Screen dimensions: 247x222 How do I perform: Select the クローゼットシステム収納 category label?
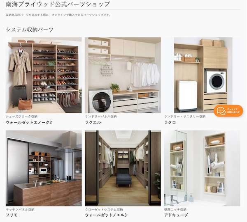(x=104, y=209)
